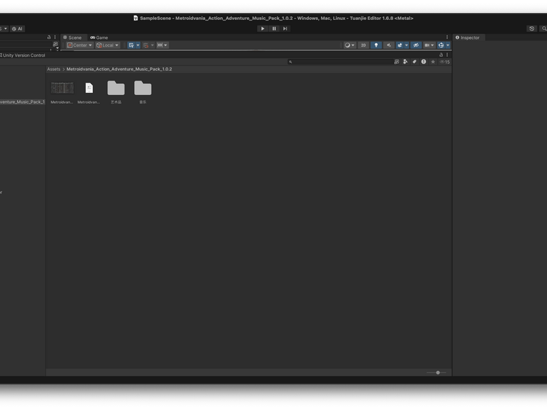This screenshot has width=547, height=410.
Task: Expand the Gizmos dropdown arrow
Action: tap(448, 45)
